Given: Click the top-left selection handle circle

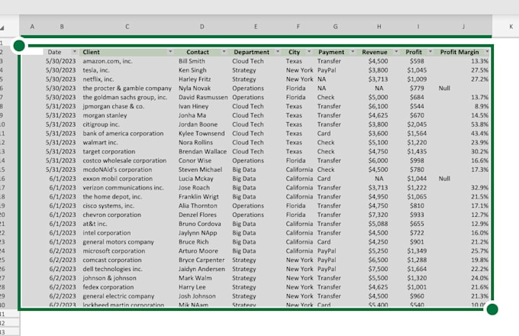Looking at the screenshot, I should [x=19, y=46].
